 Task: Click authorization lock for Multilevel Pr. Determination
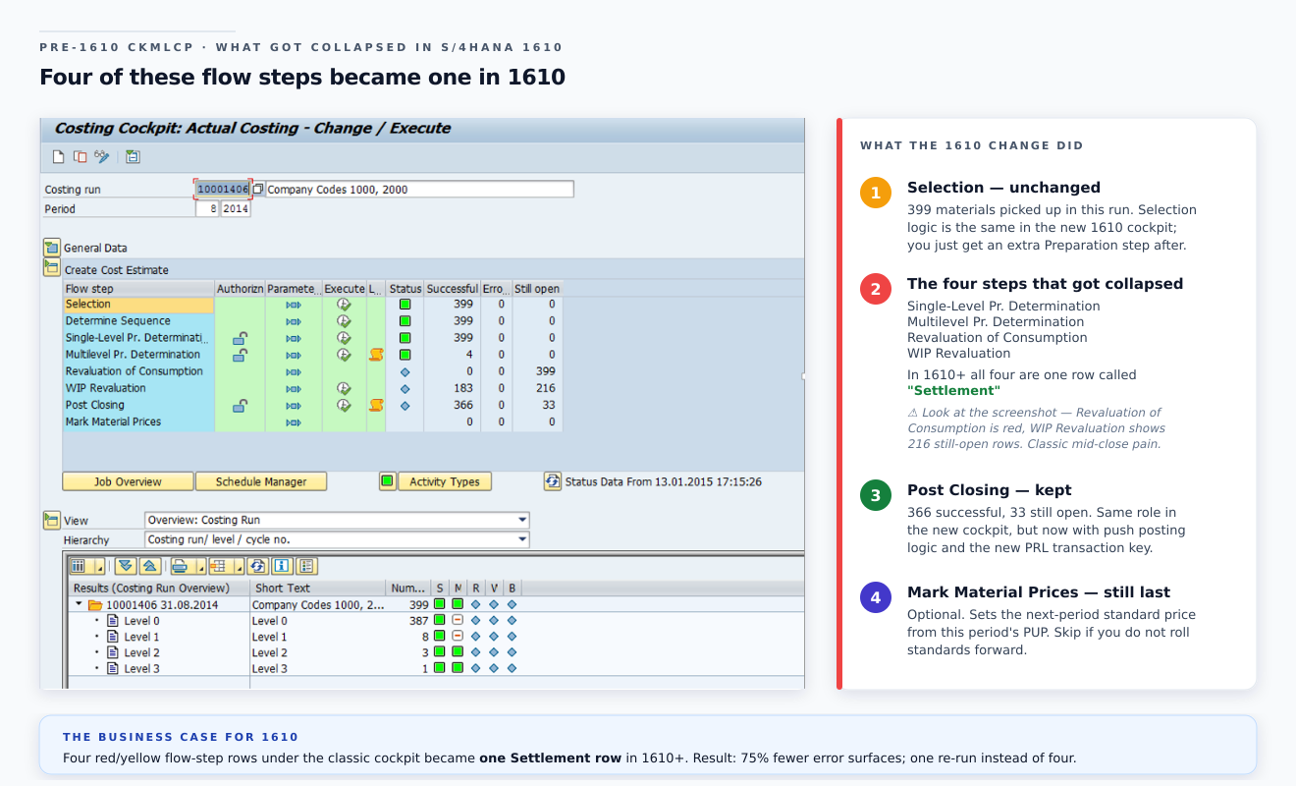[240, 355]
